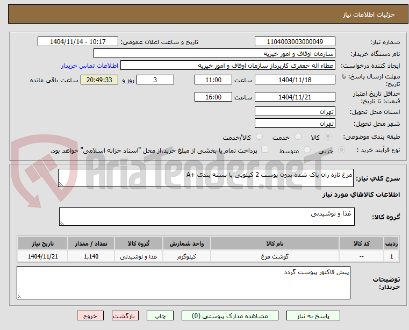
Task: Click the row number 1 cell
Action: (x=391, y=257)
